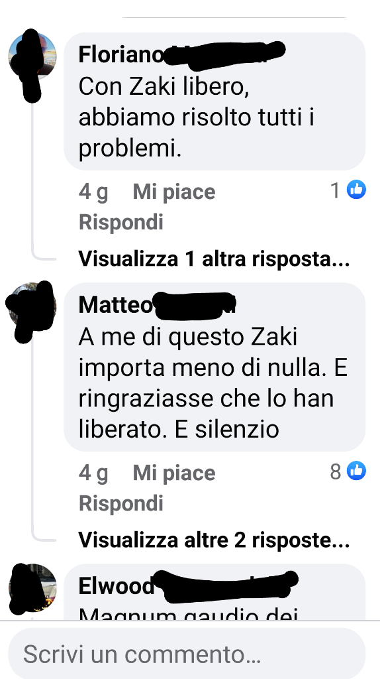Open the like reaction icon on Matteo's comment

(356, 471)
